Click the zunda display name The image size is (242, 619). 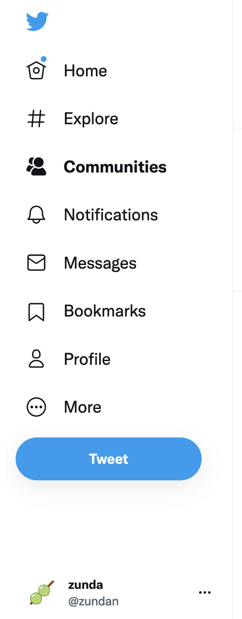tap(86, 585)
